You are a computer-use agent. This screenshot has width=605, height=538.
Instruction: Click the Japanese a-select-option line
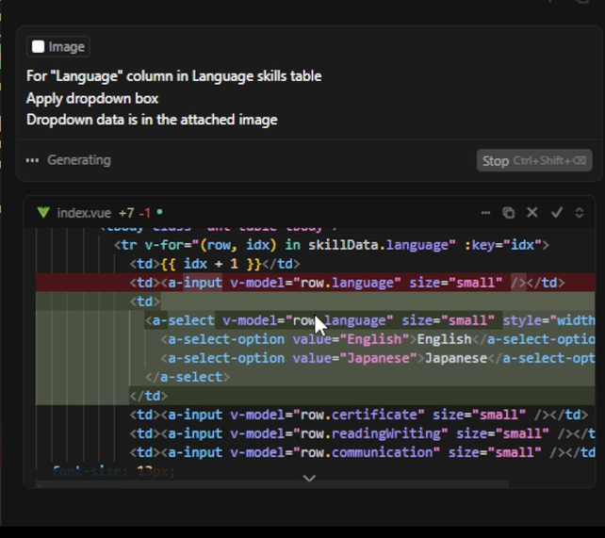tap(377, 358)
